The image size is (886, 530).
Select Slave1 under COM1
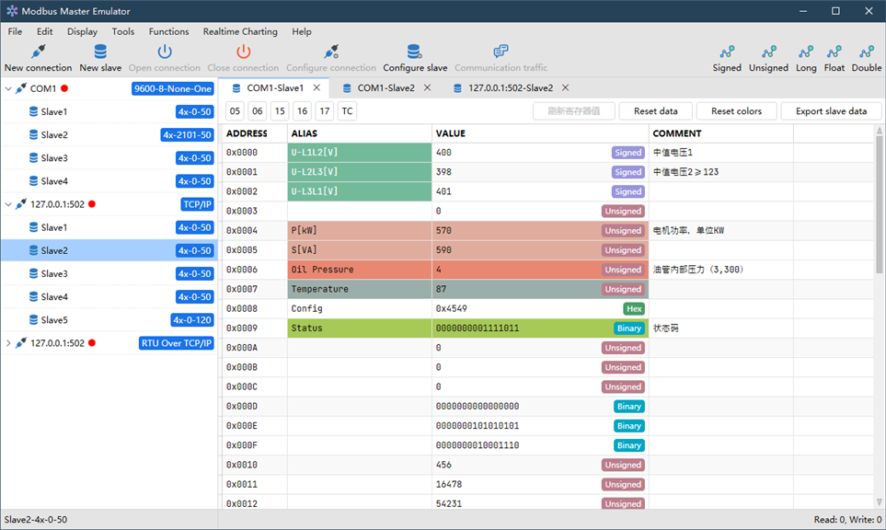pos(109,112)
